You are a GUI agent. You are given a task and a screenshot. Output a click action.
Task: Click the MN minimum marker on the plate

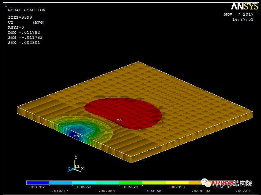point(77,136)
